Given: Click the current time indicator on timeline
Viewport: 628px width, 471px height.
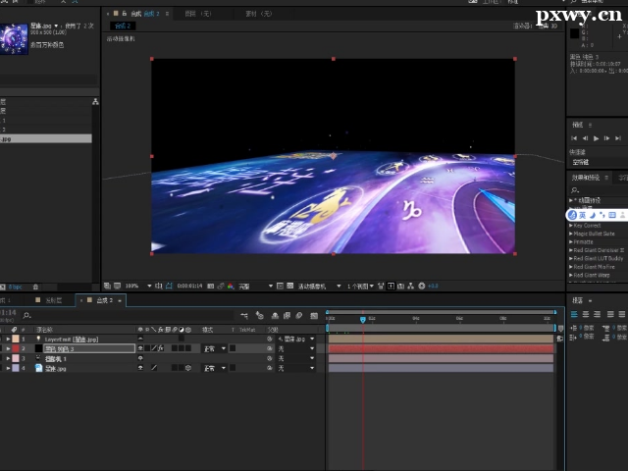Looking at the screenshot, I should (x=362, y=319).
